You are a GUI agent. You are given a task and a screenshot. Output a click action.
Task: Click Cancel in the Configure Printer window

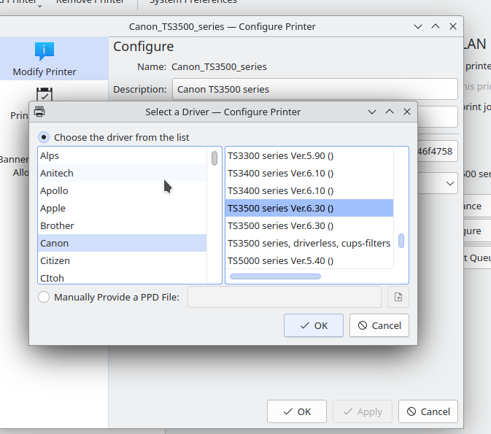[428, 411]
